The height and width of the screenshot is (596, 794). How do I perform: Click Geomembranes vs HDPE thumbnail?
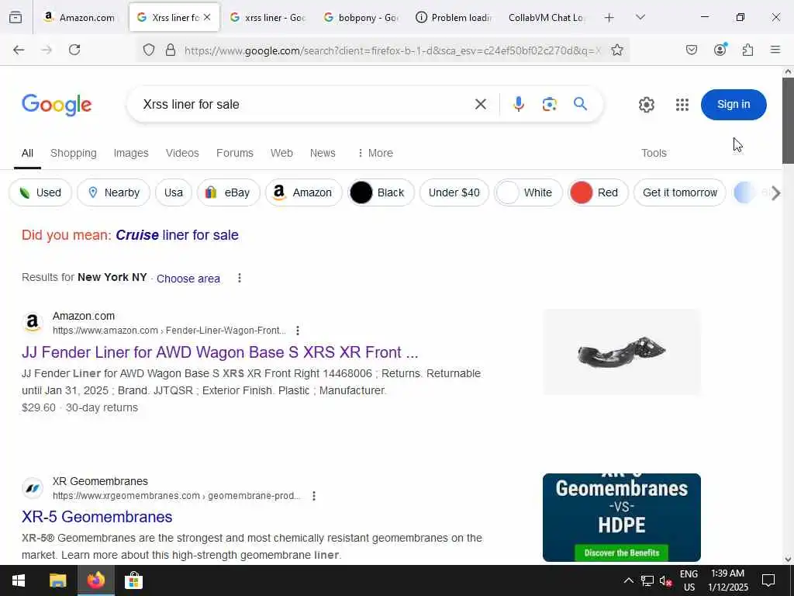click(x=621, y=518)
